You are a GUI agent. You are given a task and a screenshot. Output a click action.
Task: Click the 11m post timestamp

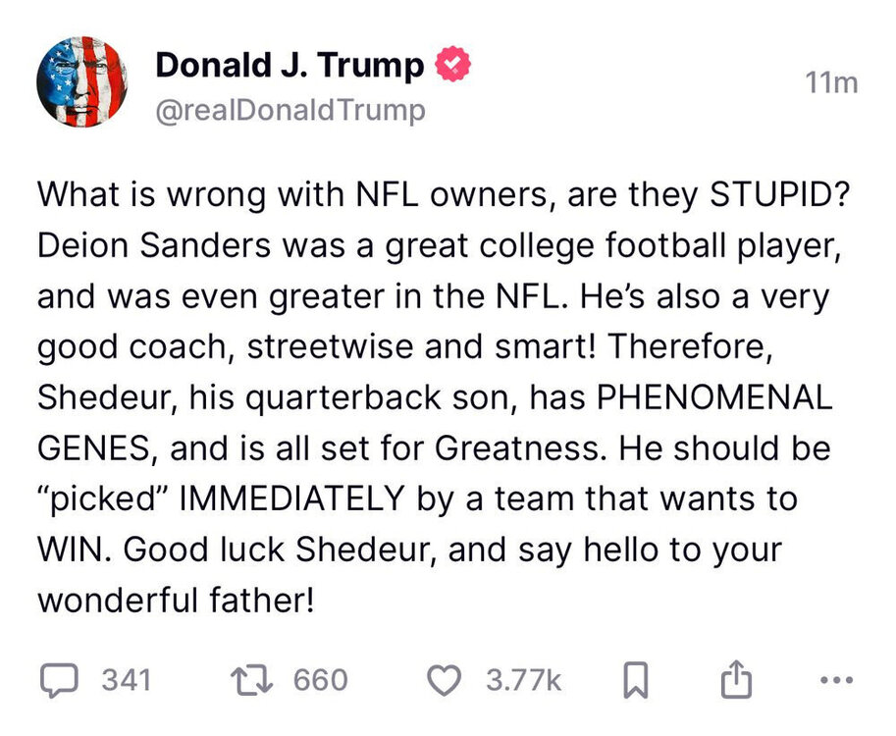click(x=831, y=83)
